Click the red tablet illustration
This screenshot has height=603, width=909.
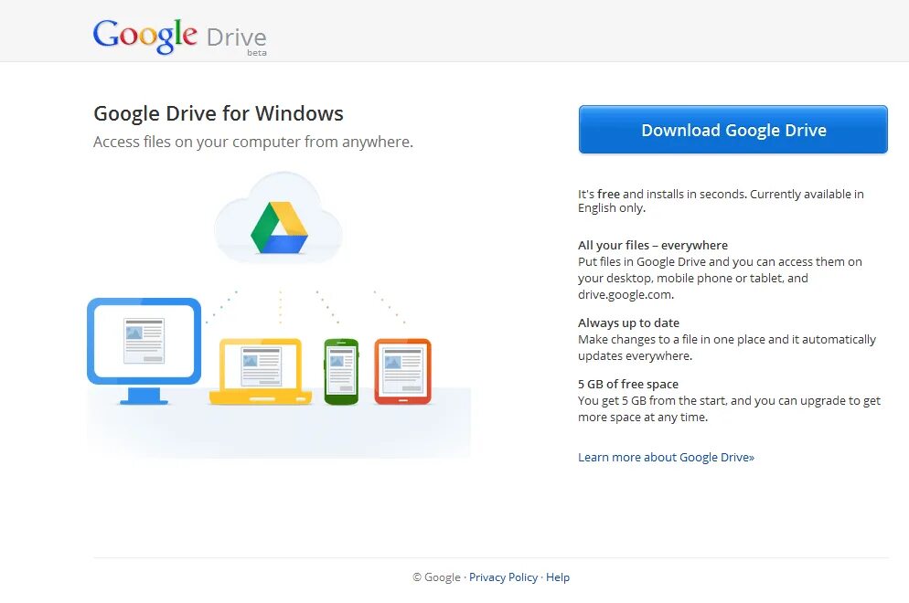(403, 371)
